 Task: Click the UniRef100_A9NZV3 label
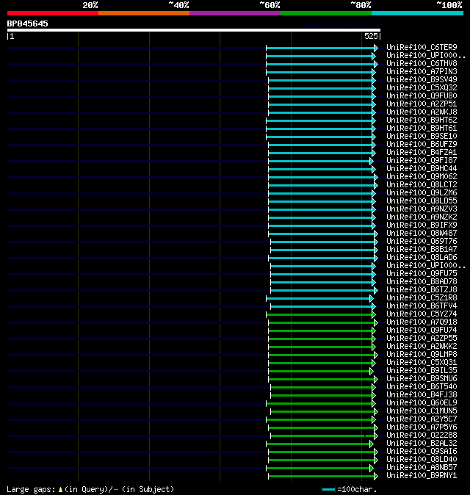(x=422, y=209)
